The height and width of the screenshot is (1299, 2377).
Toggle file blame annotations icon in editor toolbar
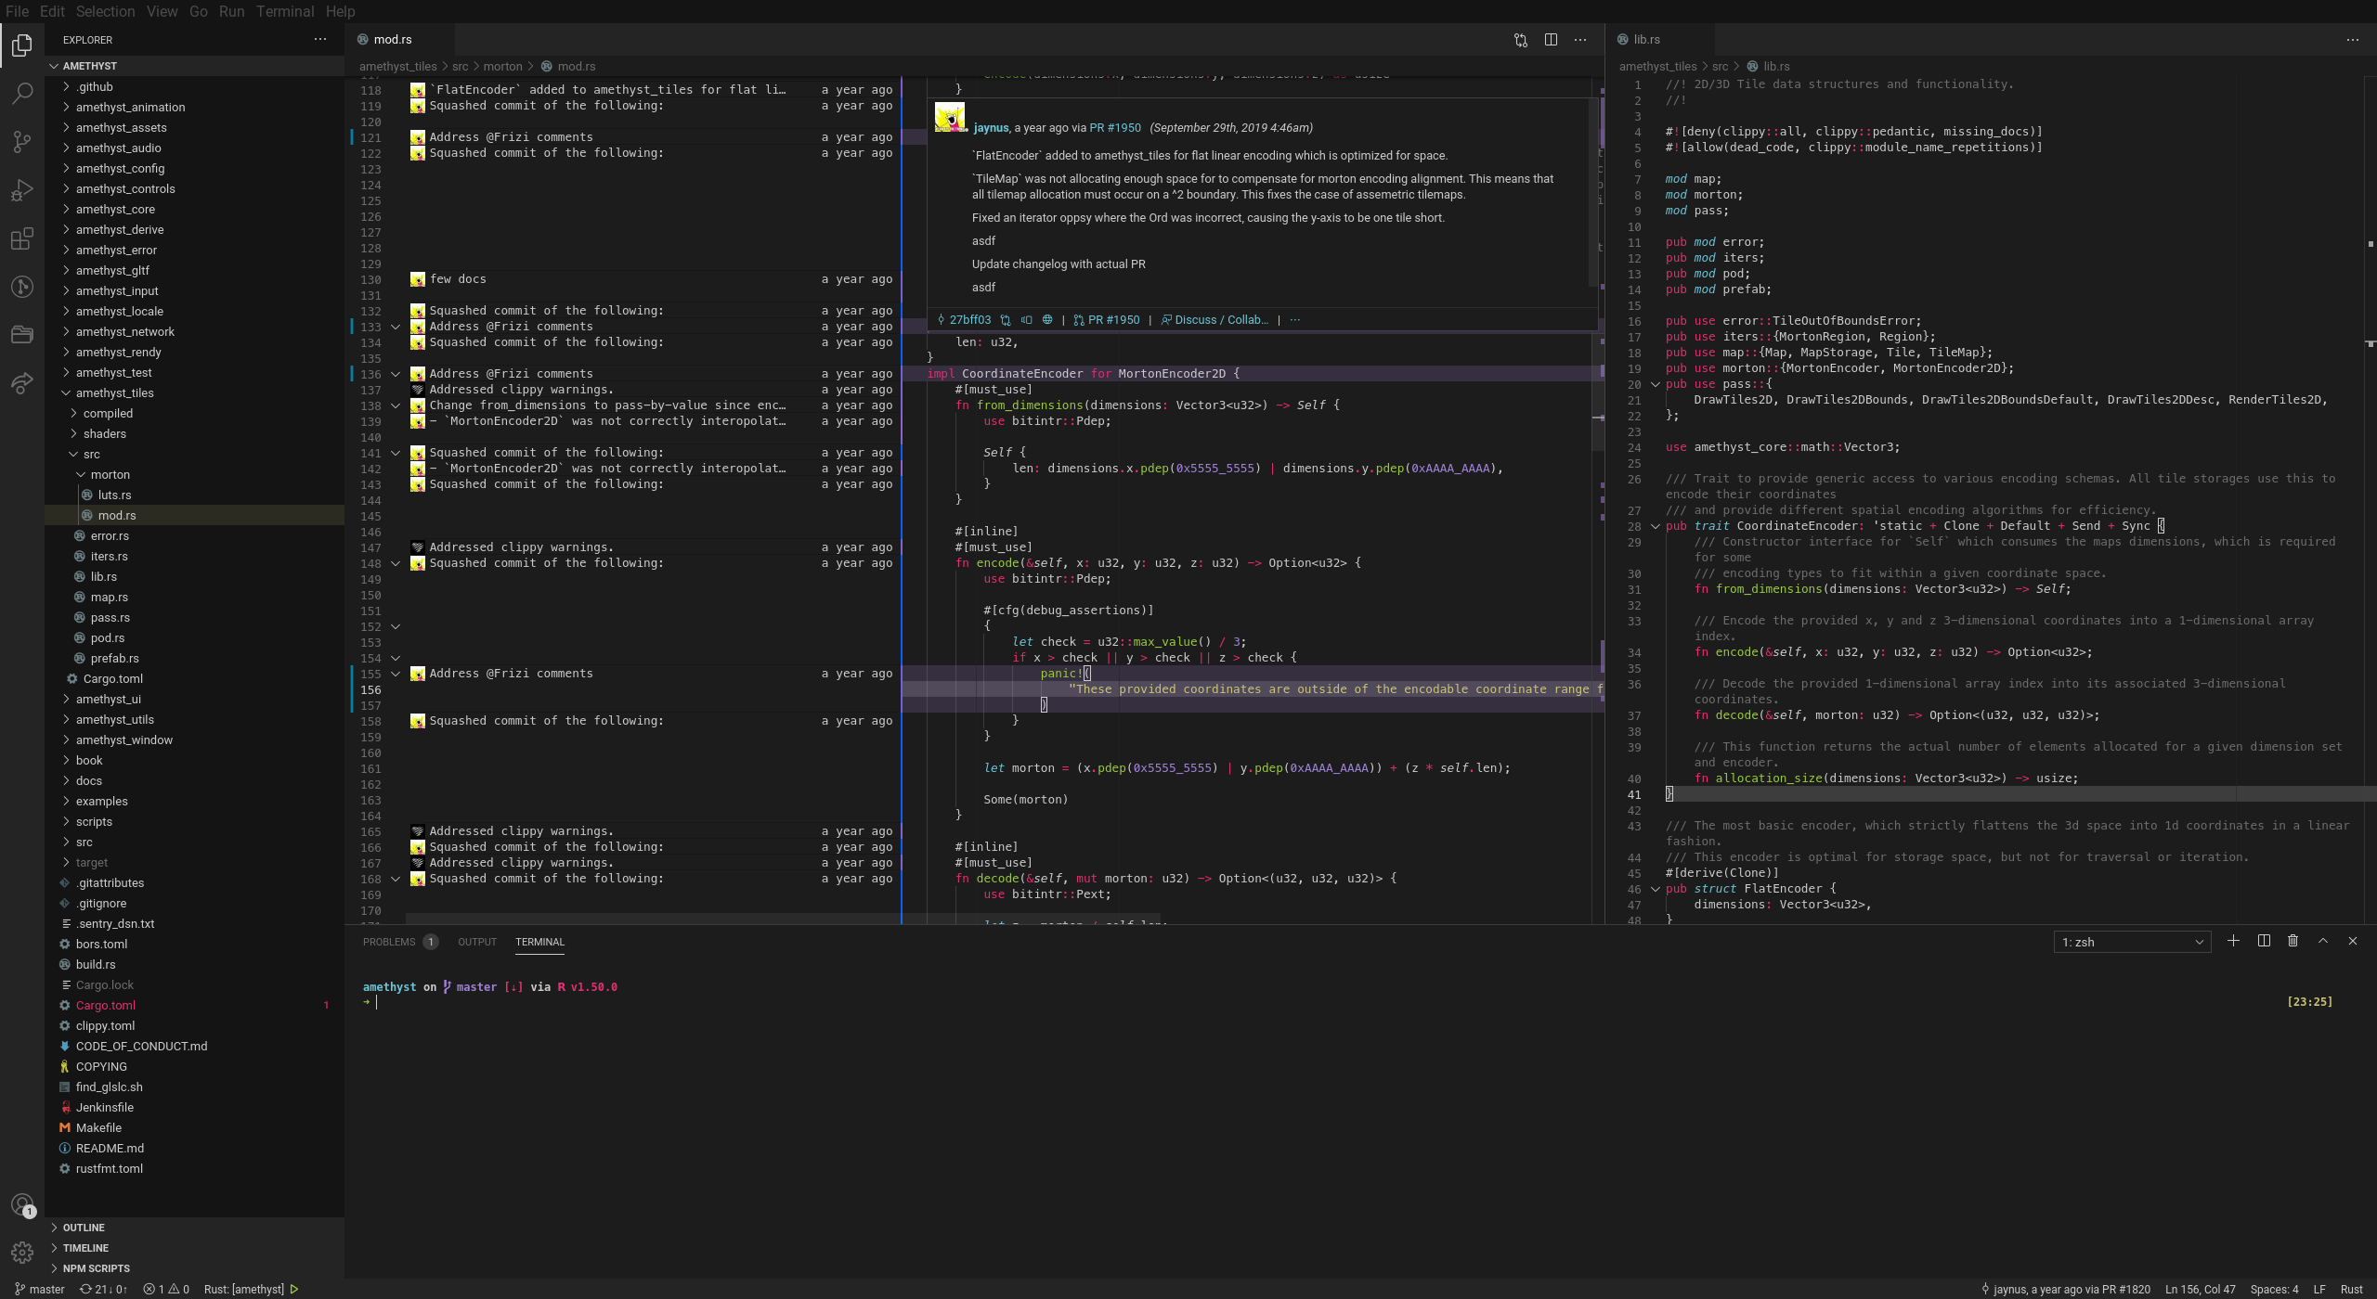(x=1520, y=39)
